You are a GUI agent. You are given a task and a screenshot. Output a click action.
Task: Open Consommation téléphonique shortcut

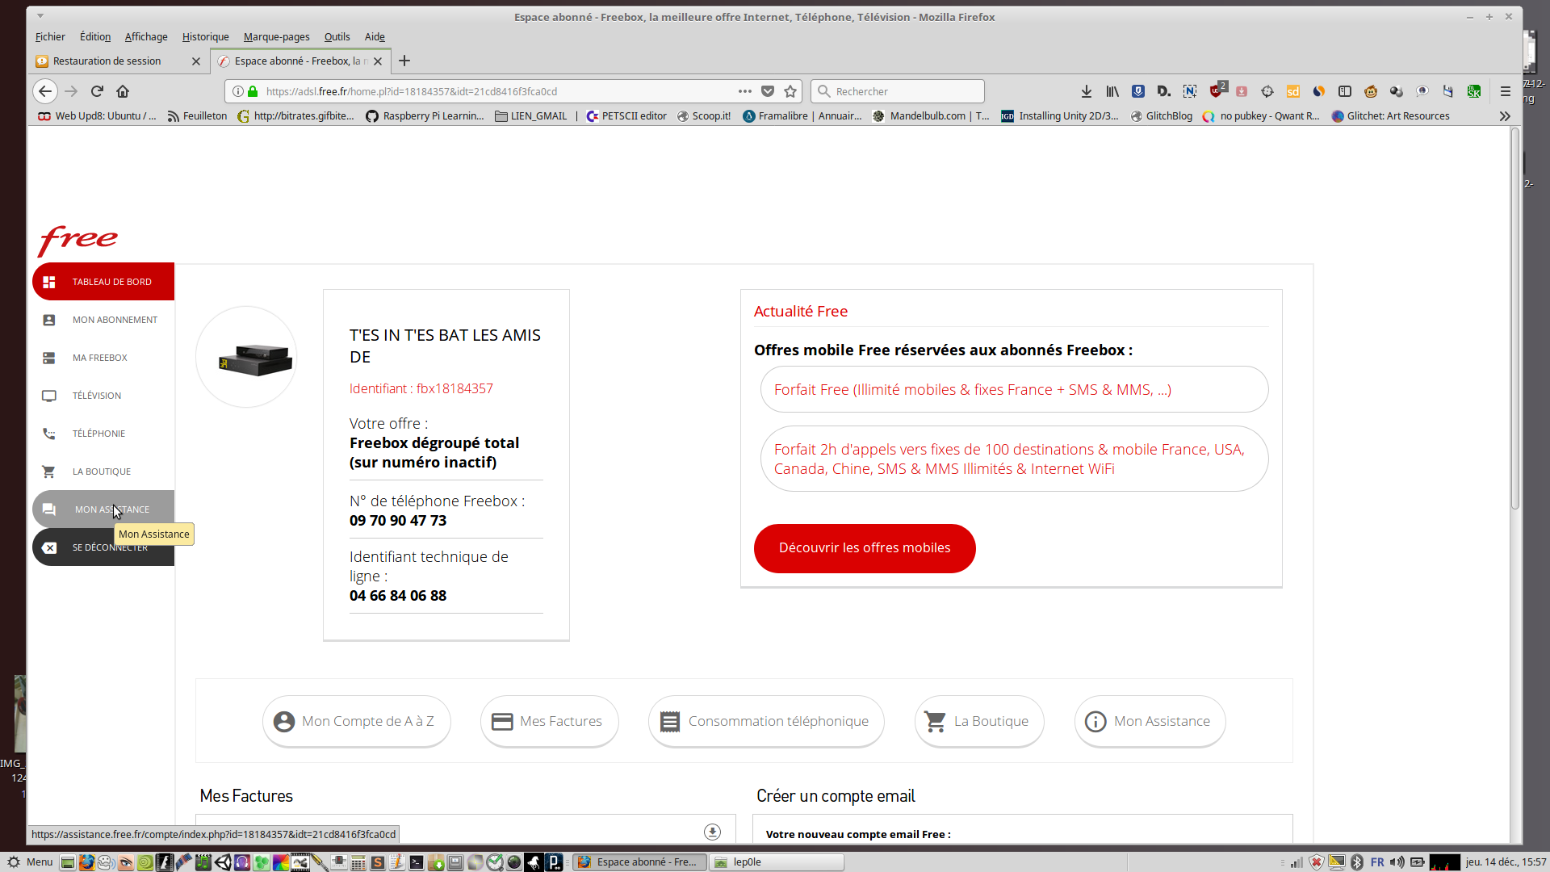pyautogui.click(x=765, y=721)
